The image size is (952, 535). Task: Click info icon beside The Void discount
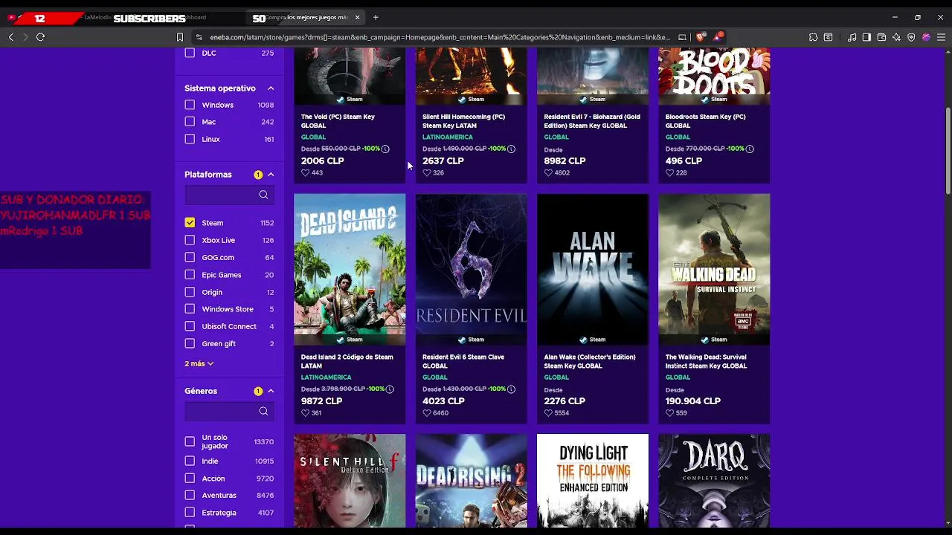385,149
